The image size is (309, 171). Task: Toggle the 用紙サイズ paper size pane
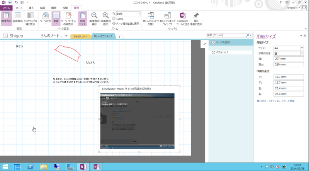[x=83, y=19]
